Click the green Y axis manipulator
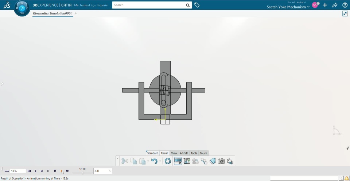 point(165,113)
